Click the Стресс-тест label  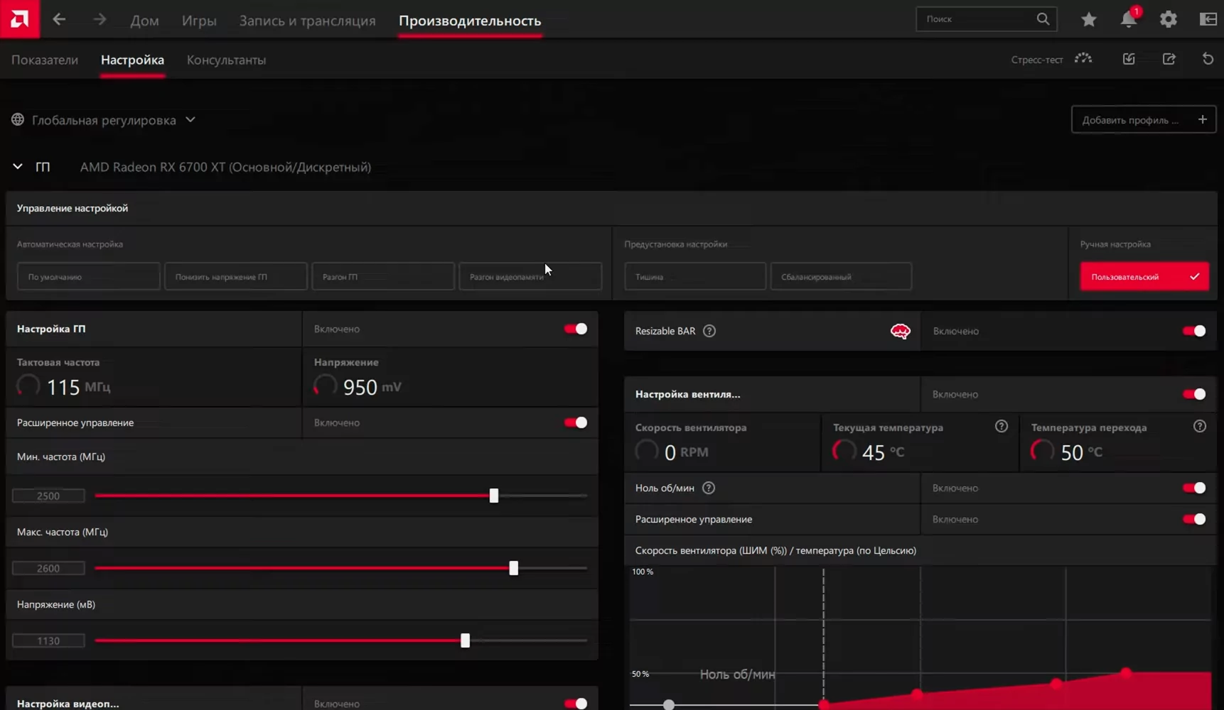1037,60
